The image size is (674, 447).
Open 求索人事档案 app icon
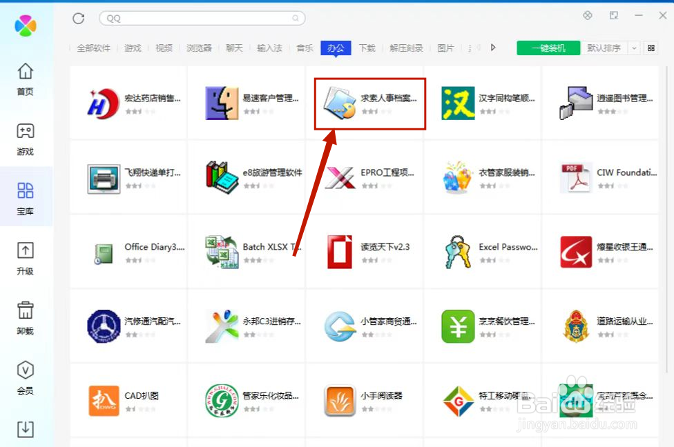[x=340, y=103]
